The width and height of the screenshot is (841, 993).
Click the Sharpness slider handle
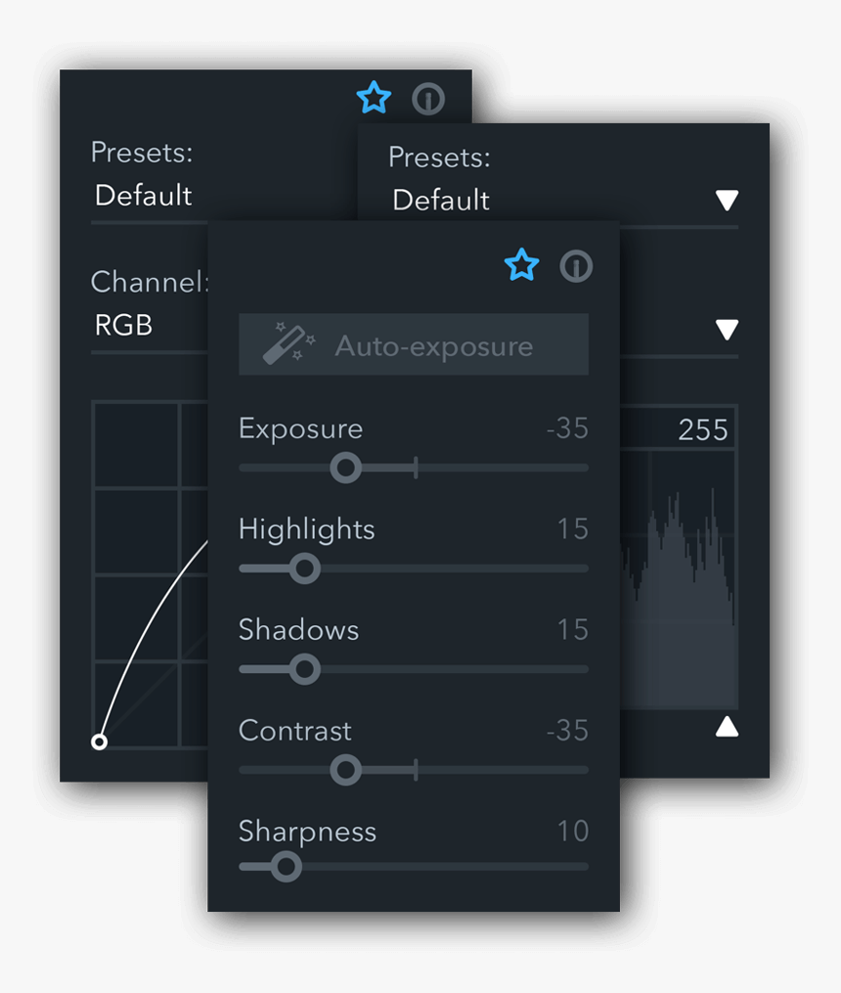[x=286, y=867]
